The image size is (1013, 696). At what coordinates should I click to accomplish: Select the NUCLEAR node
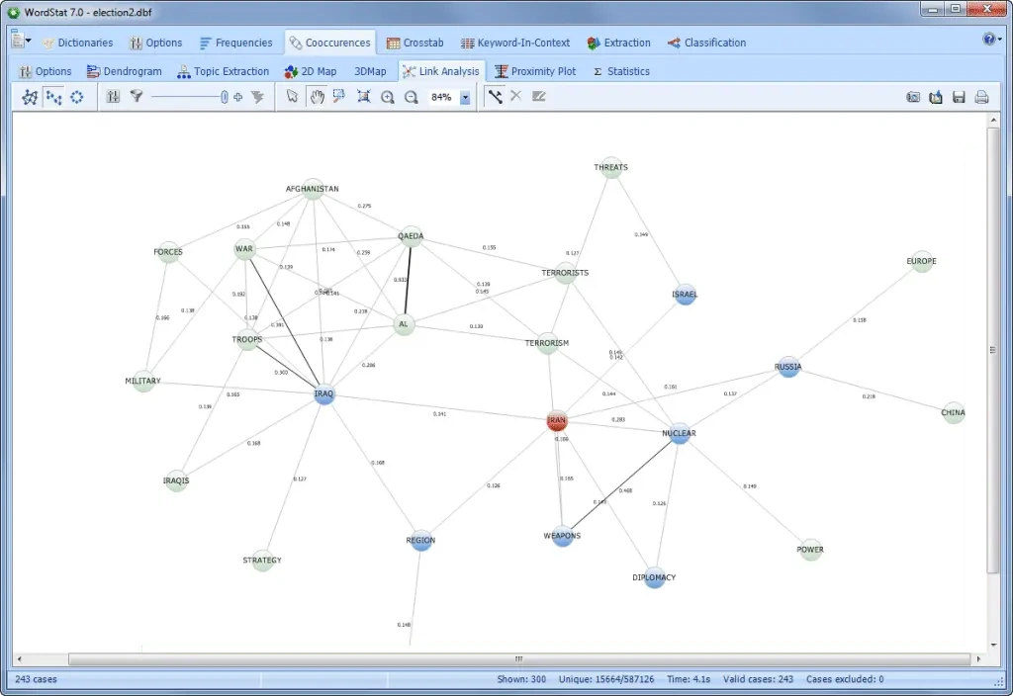[679, 433]
